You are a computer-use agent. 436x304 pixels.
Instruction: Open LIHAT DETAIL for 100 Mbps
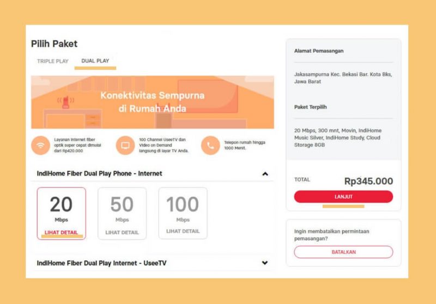click(x=183, y=231)
